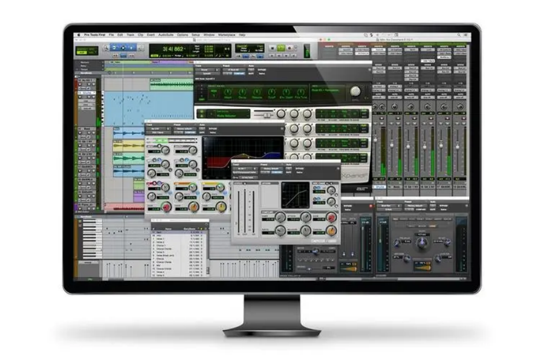Open the EQ plug-in track selector dropdown
Screen dimensions: 535x360
coord(158,129)
